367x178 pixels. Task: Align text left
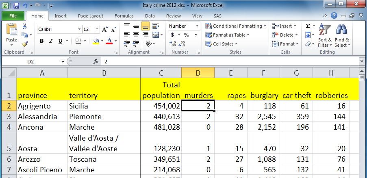coord(127,35)
